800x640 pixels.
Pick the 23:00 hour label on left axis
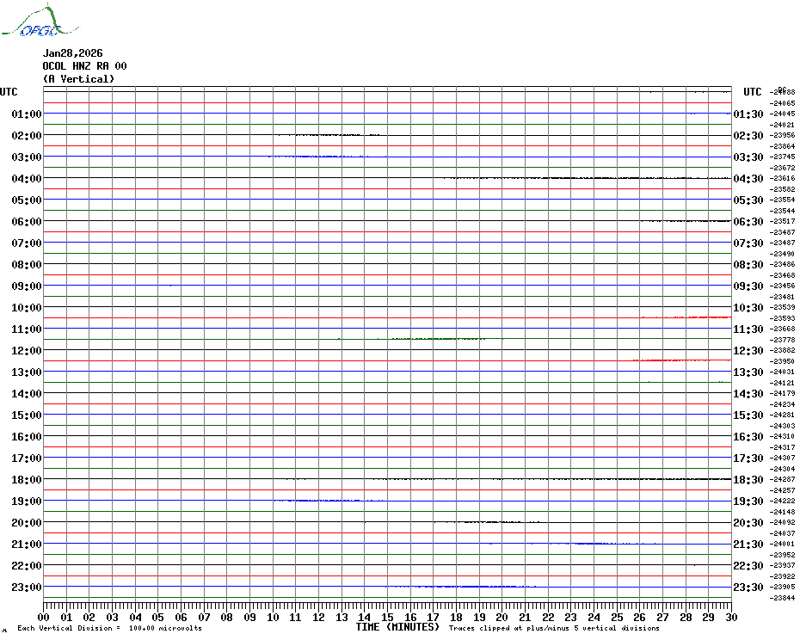27,588
